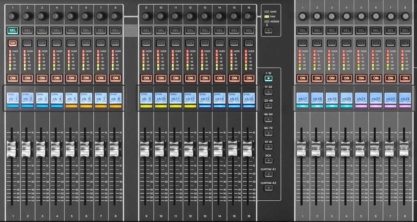This screenshot has height=222, width=417.
Task: Select the 1-16 layer bank button
Action: click(268, 79)
